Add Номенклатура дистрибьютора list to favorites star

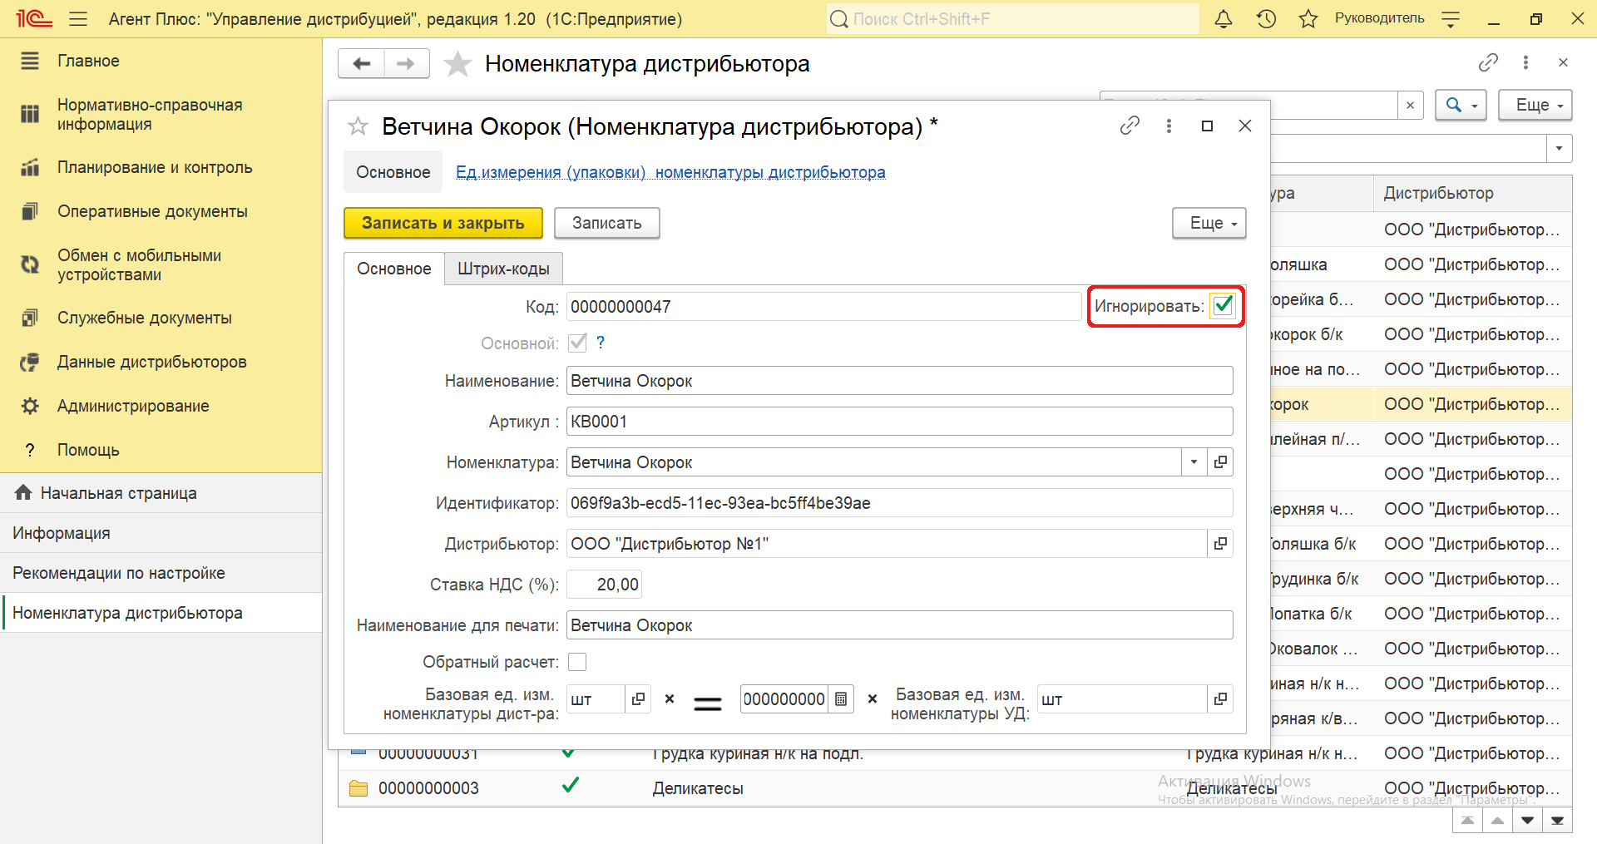(457, 64)
